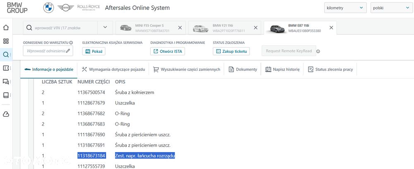Open the dashboard grid icon in sidebar

click(6, 41)
